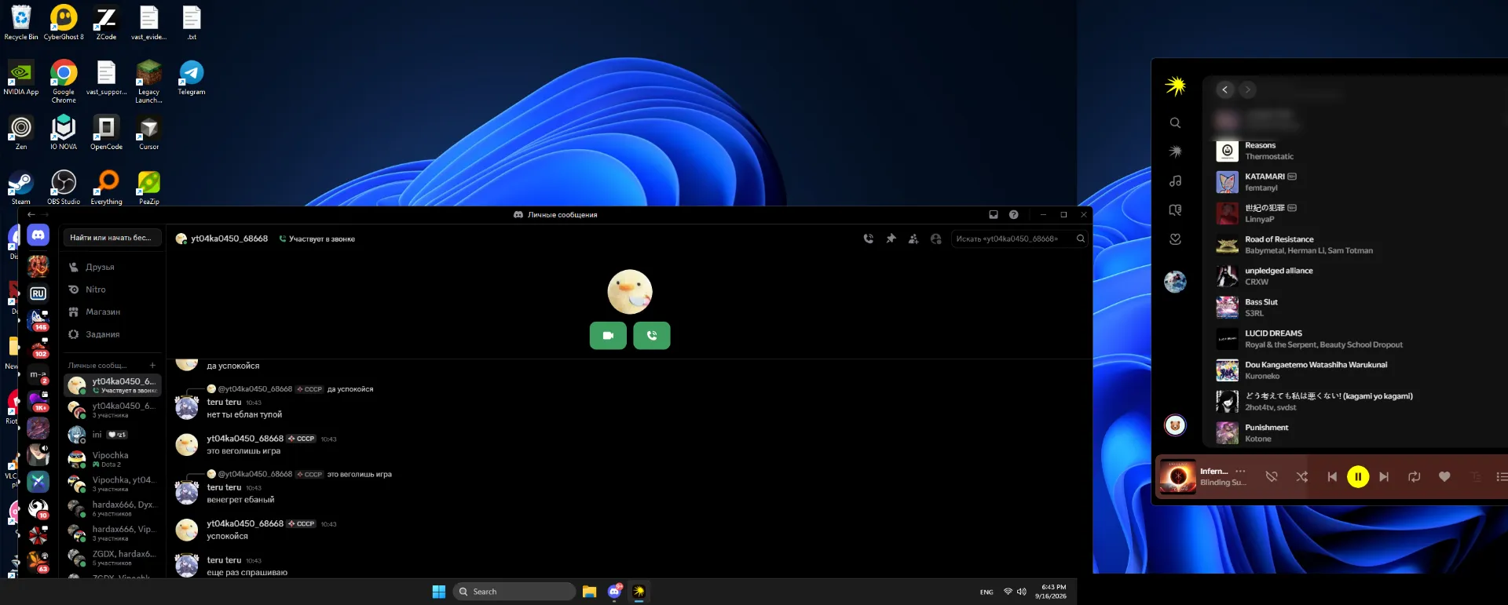The height and width of the screenshot is (605, 1508).
Task: Open File Explorer from the taskbar
Action: pyautogui.click(x=589, y=592)
